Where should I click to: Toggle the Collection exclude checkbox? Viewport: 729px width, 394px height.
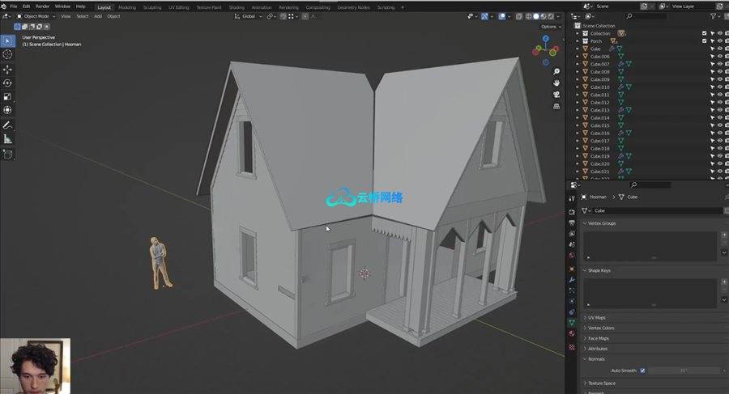[705, 33]
